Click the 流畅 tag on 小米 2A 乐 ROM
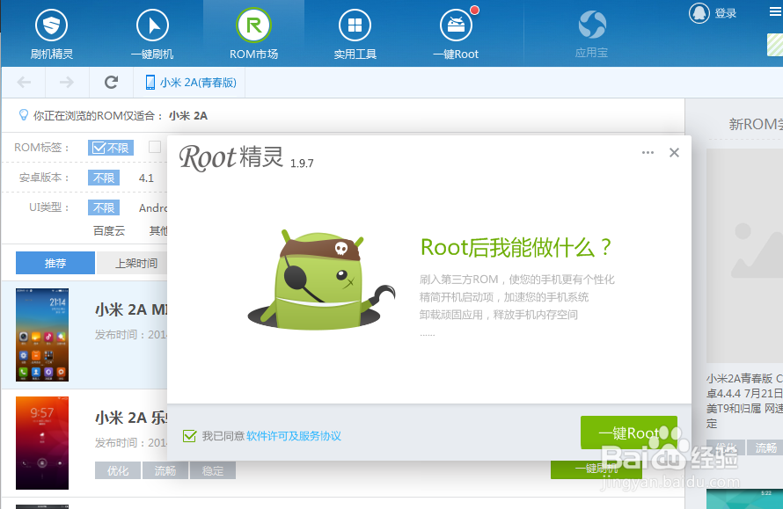This screenshot has height=509, width=783. (165, 470)
